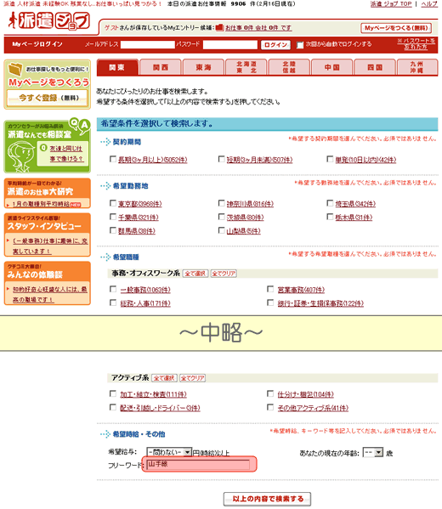Click the Myページをつくる(無料) button
This screenshot has width=442, height=509.
(x=396, y=28)
